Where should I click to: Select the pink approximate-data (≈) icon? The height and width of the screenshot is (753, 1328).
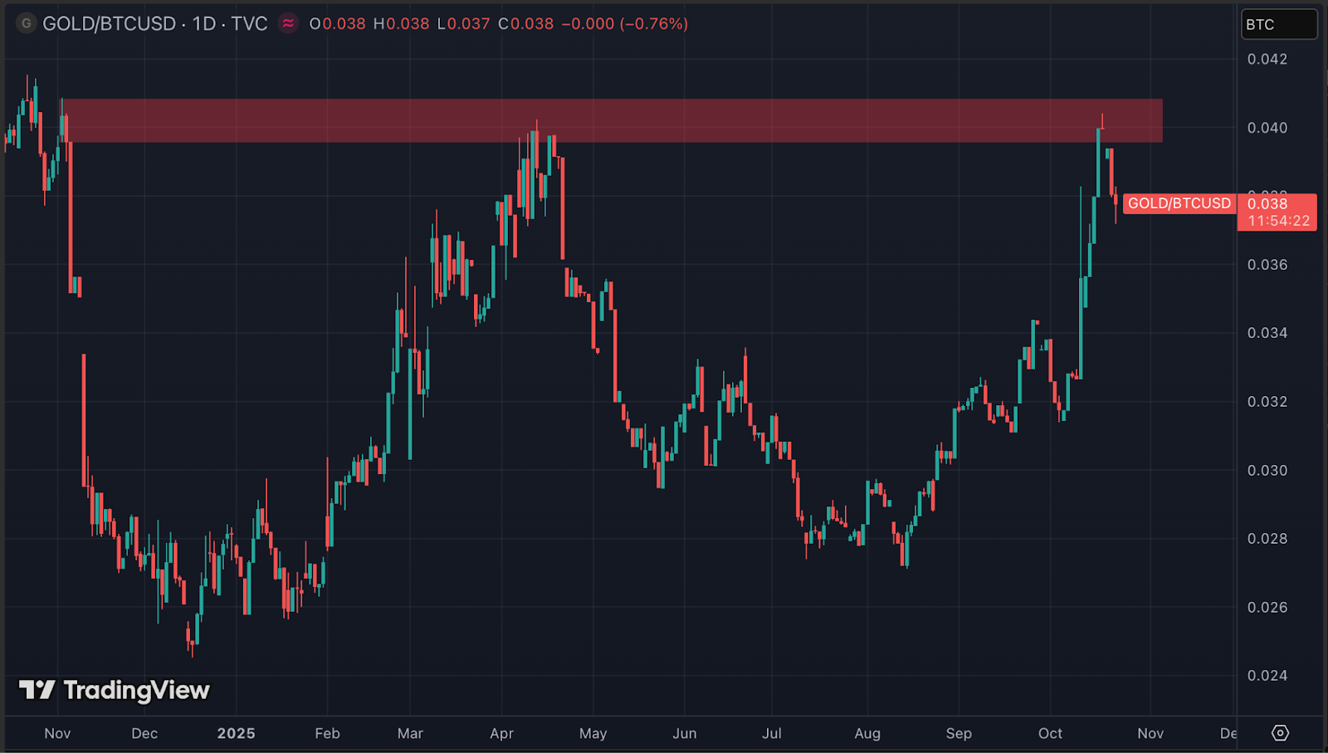[286, 24]
